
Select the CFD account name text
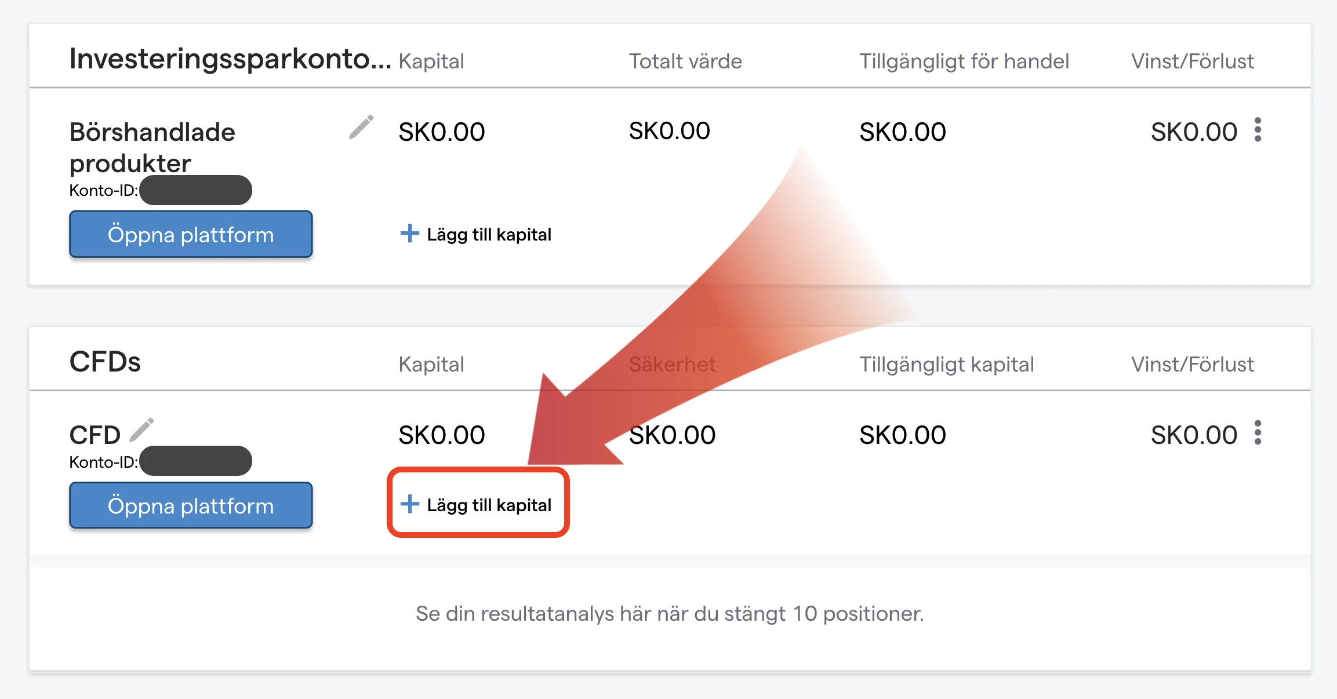(95, 435)
